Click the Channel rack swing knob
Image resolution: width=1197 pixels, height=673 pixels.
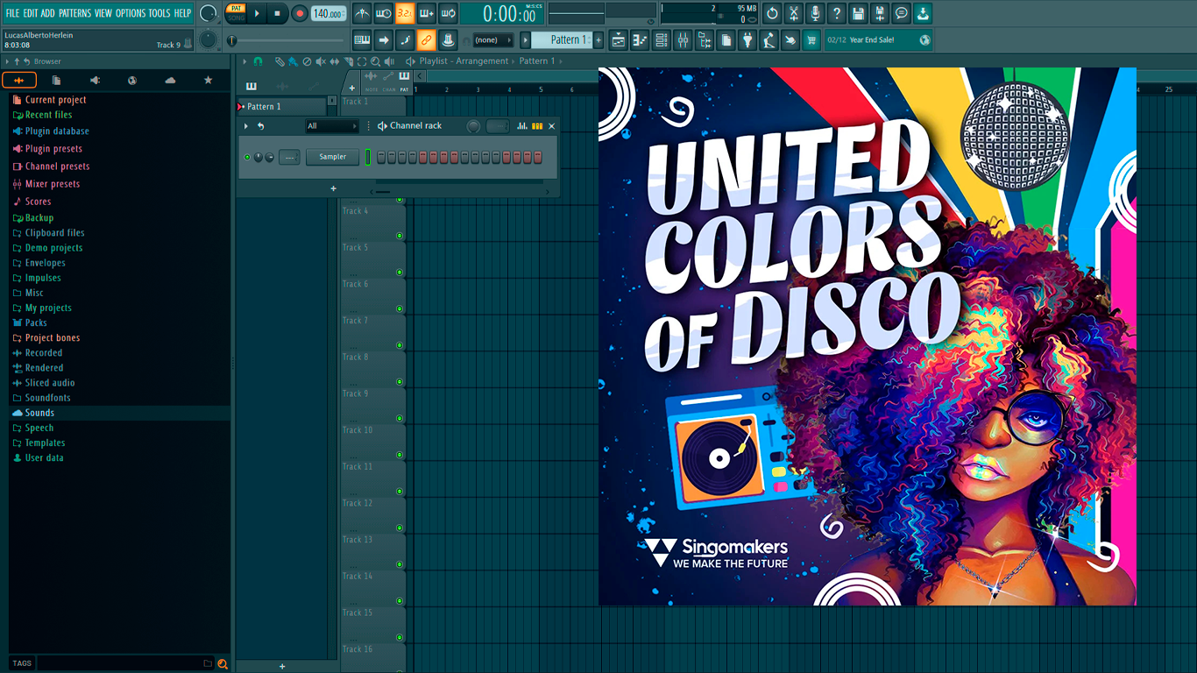(473, 126)
